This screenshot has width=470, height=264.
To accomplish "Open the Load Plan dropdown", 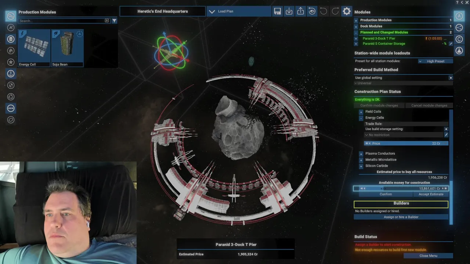I will tap(239, 11).
